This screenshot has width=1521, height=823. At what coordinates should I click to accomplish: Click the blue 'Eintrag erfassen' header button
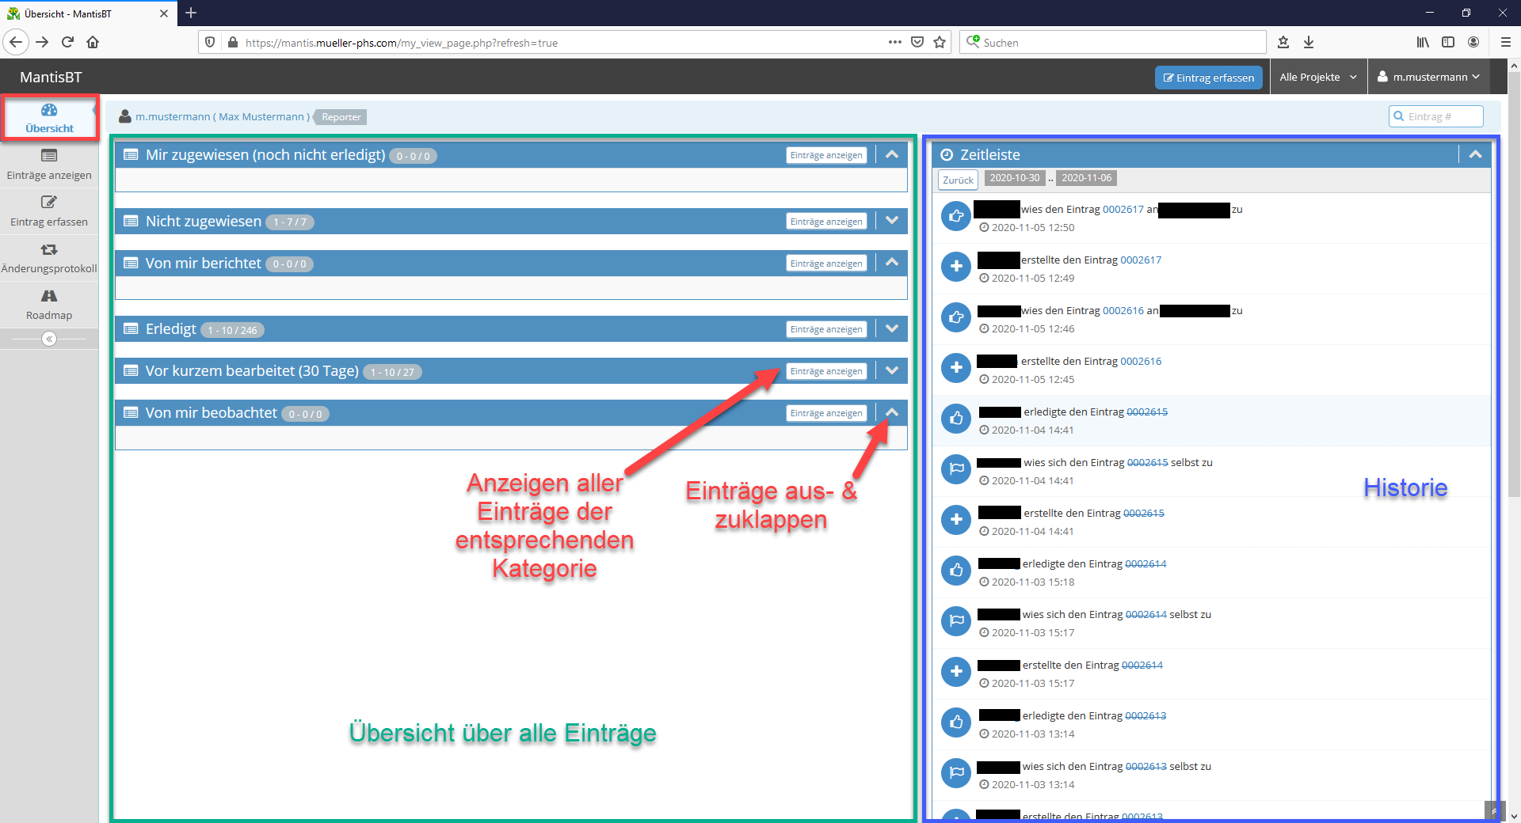1208,78
